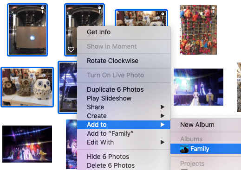Expand Add to submenu arrow
The width and height of the screenshot is (241, 170).
(x=162, y=125)
